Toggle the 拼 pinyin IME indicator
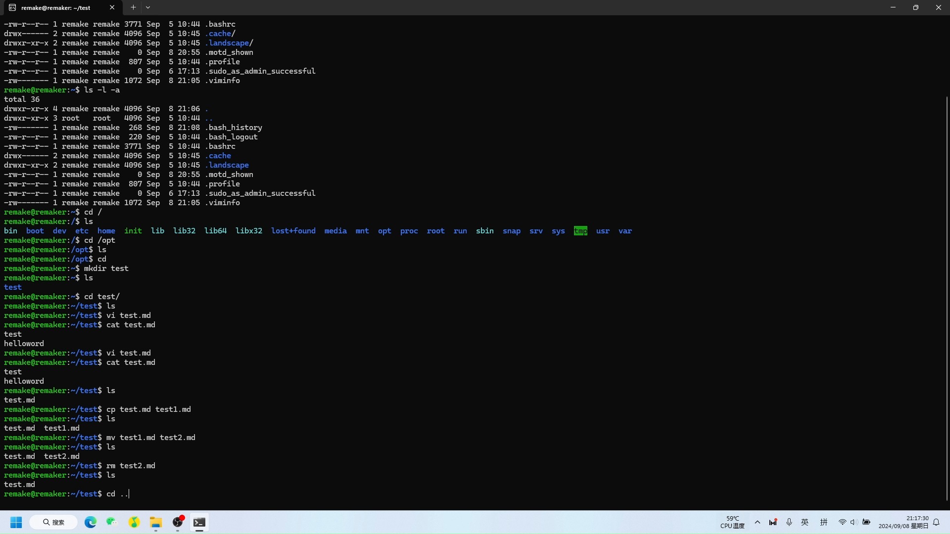 pyautogui.click(x=824, y=522)
